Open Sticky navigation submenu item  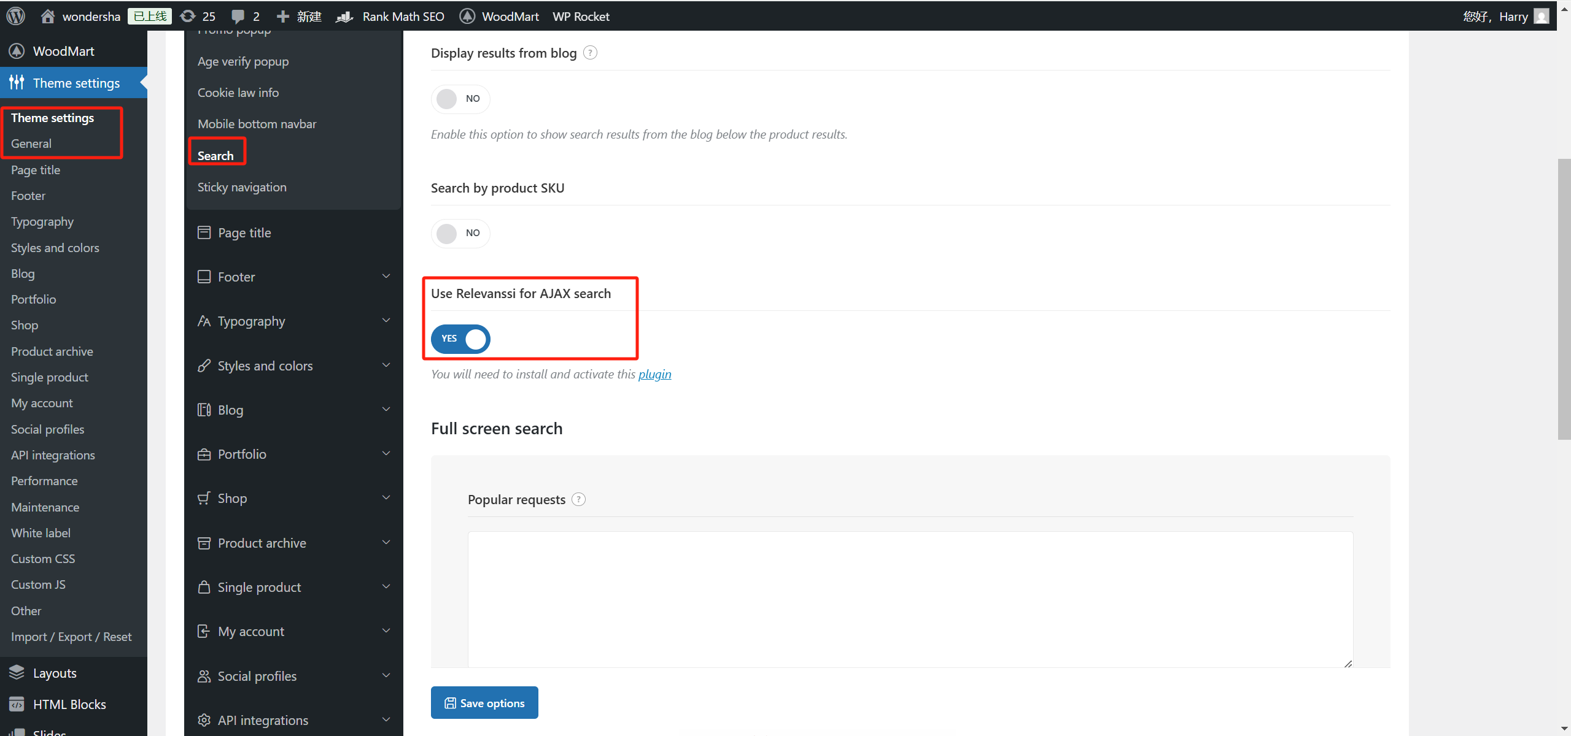[242, 187]
